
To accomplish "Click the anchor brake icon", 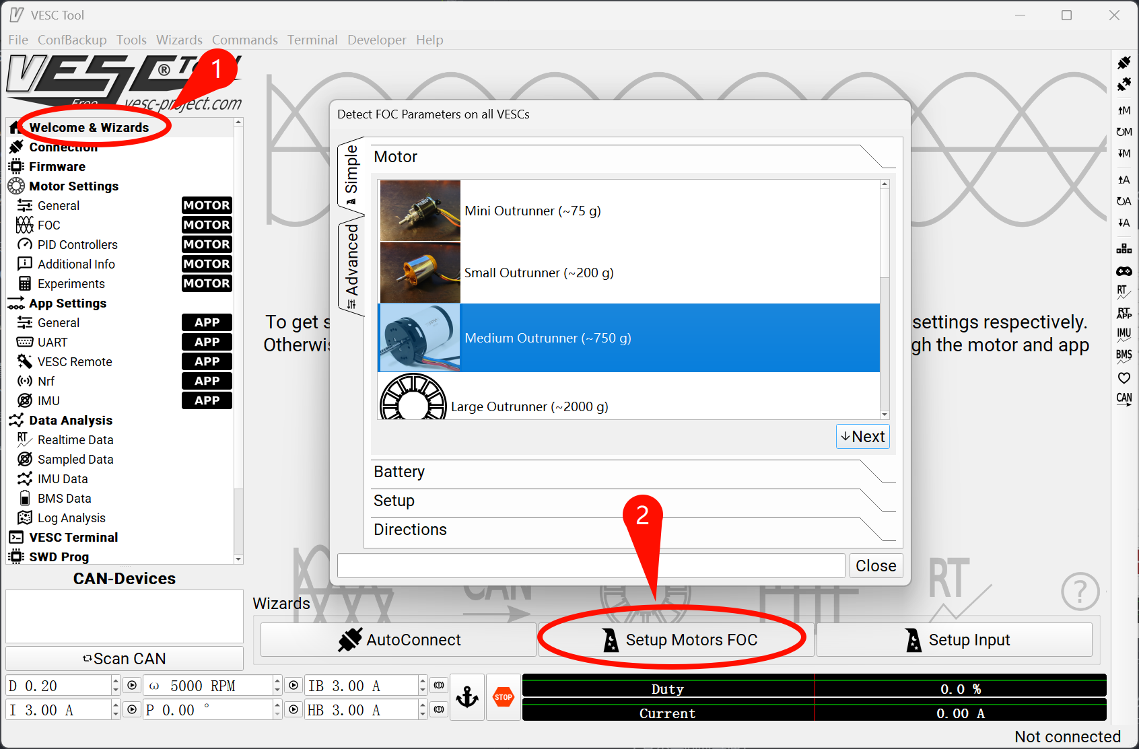I will pos(467,697).
